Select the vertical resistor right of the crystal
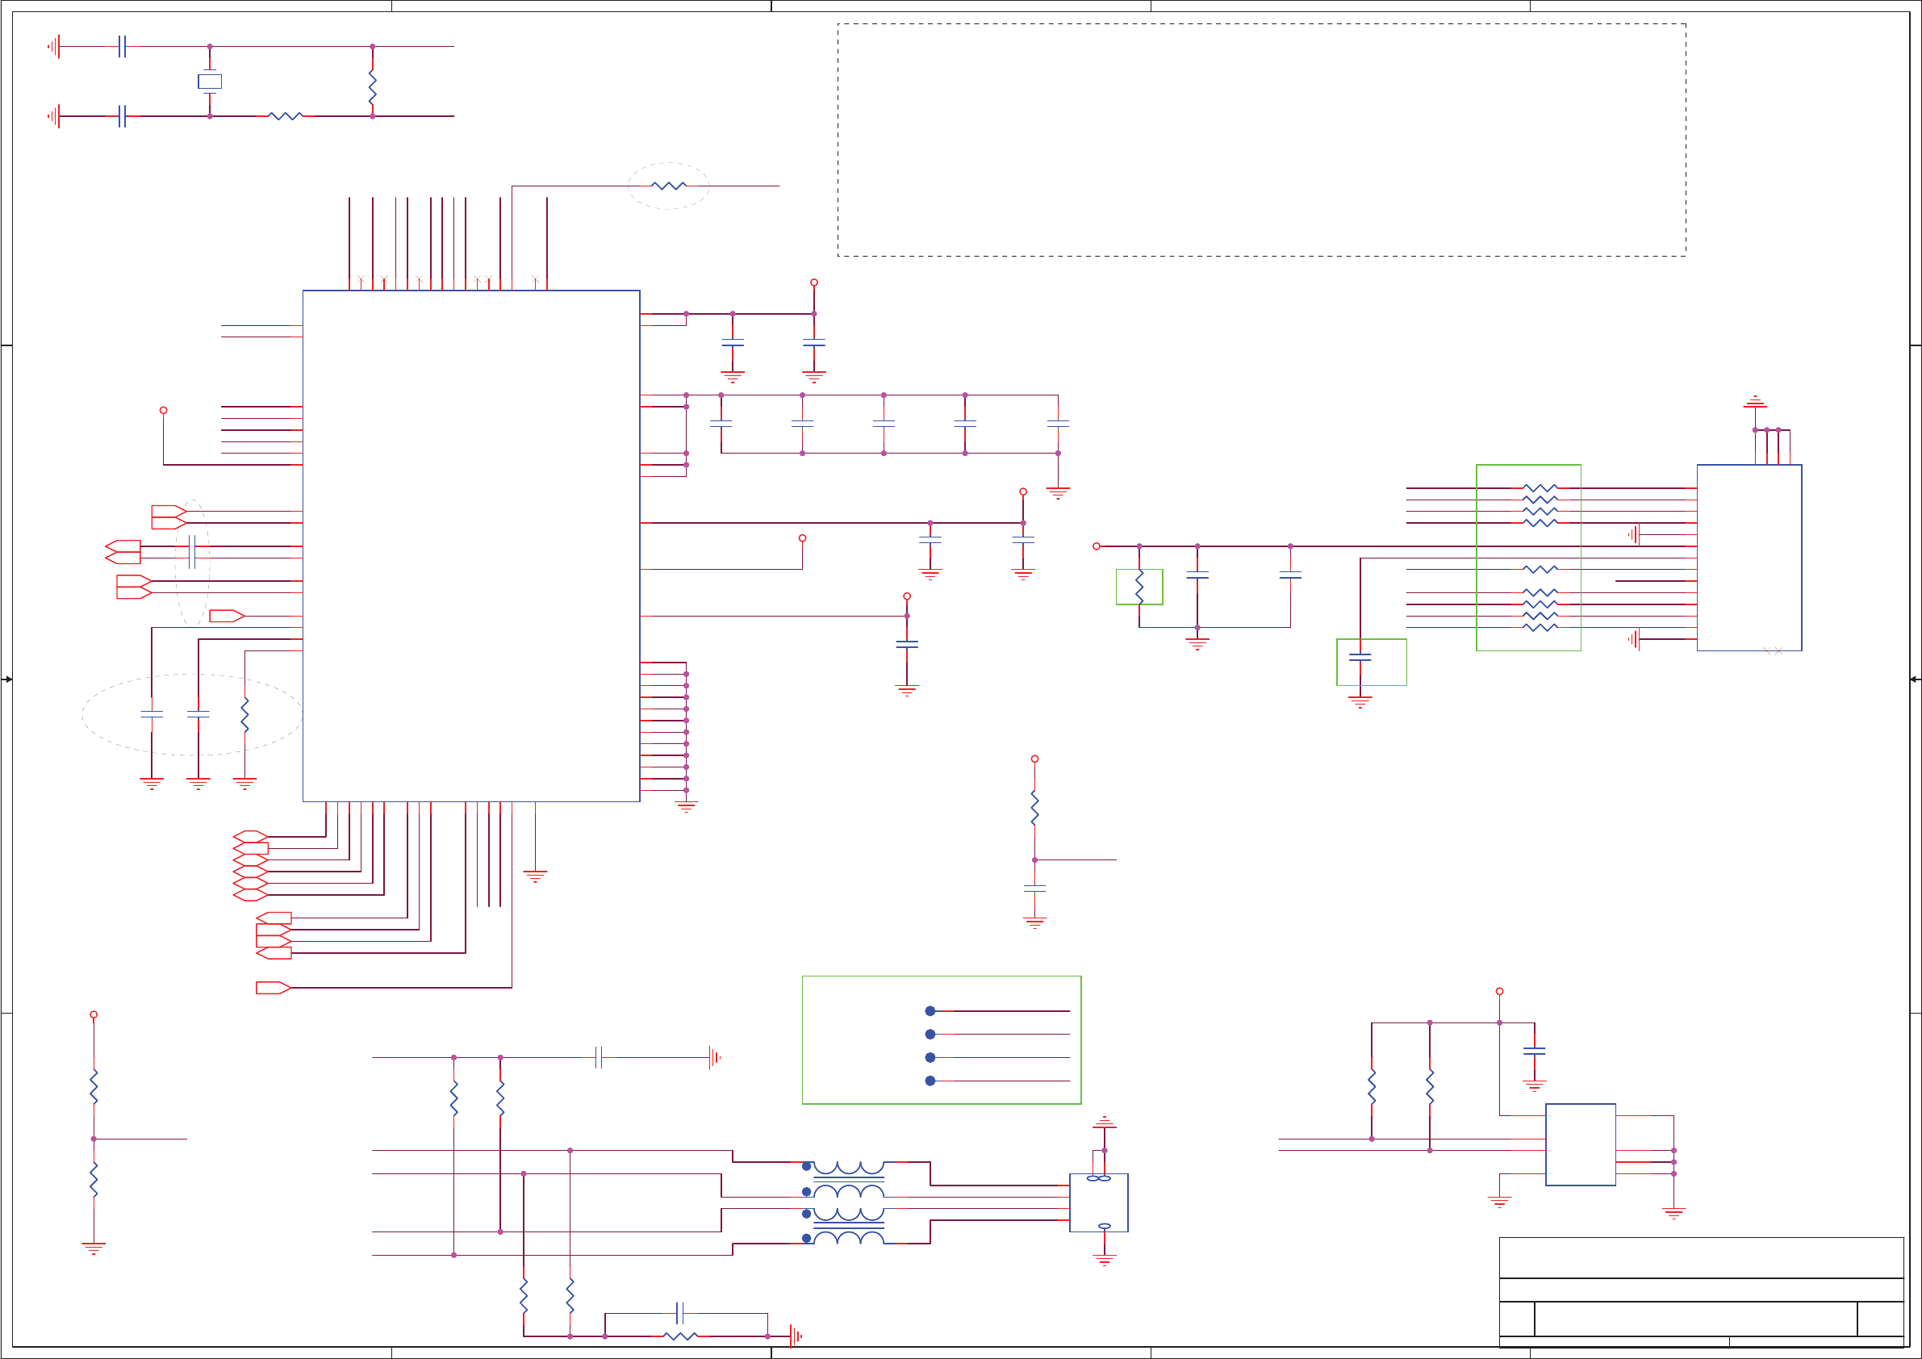This screenshot has width=1922, height=1359. tap(373, 87)
